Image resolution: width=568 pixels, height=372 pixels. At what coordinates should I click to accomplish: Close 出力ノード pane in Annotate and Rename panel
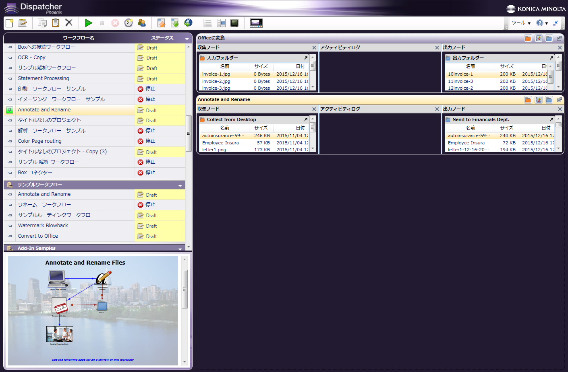pyautogui.click(x=560, y=109)
